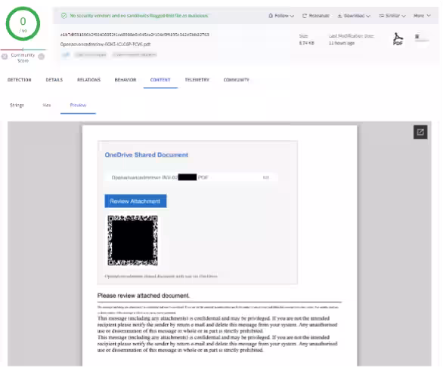The width and height of the screenshot is (443, 368).
Task: Click the community score slider bar
Action: [23, 50]
